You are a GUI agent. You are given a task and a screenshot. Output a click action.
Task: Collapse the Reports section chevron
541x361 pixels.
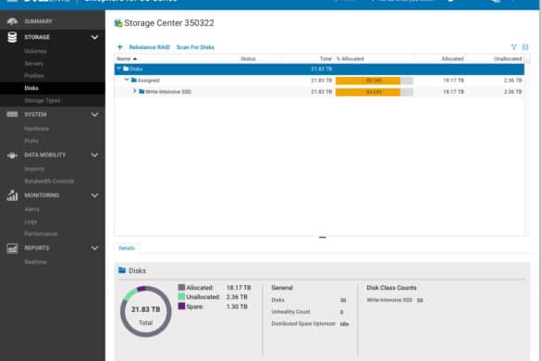[x=94, y=248]
